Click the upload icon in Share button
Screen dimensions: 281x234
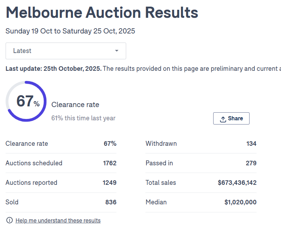[x=223, y=119]
